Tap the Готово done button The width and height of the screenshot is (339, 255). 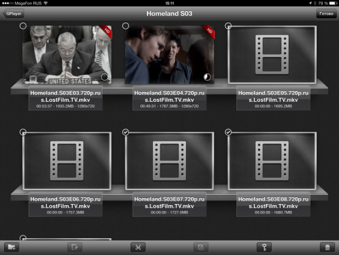(327, 14)
